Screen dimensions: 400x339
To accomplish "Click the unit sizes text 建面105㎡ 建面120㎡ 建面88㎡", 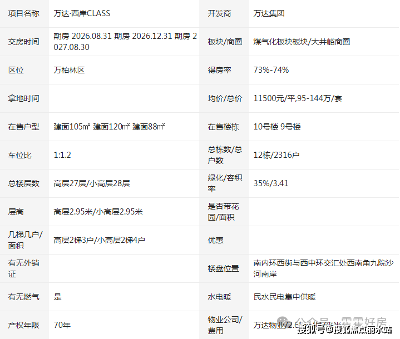I will 109,126.
